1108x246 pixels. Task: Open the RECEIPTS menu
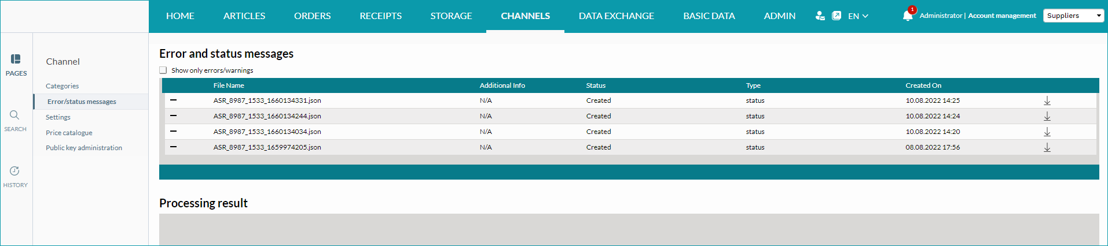tap(380, 16)
